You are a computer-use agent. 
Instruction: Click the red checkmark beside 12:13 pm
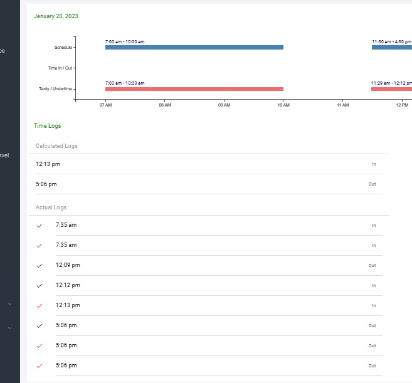[x=40, y=305]
